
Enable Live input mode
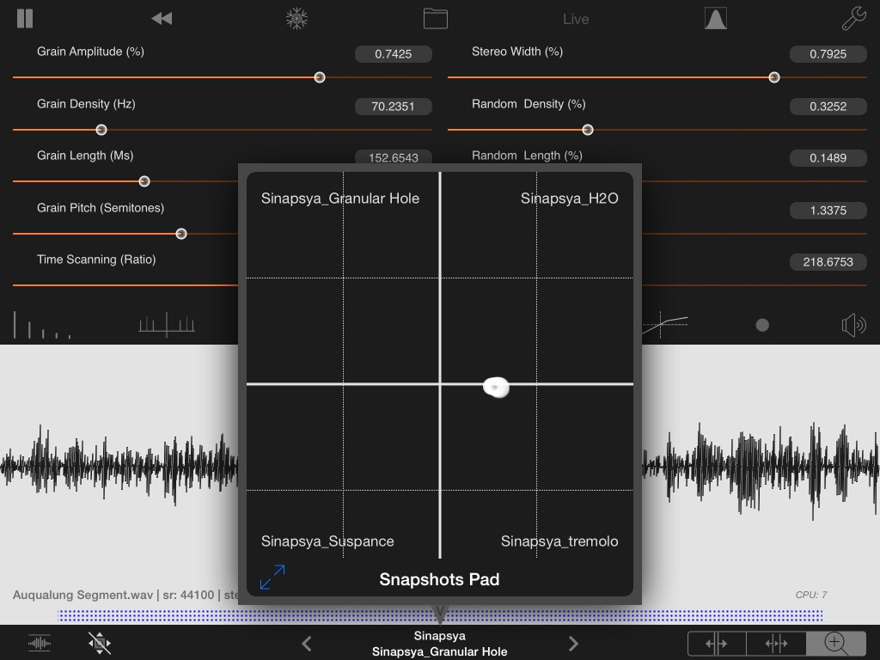tap(576, 19)
